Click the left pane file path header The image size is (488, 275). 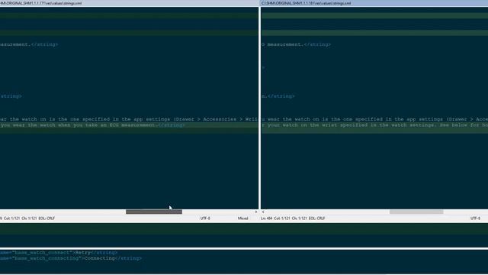(x=40, y=3)
